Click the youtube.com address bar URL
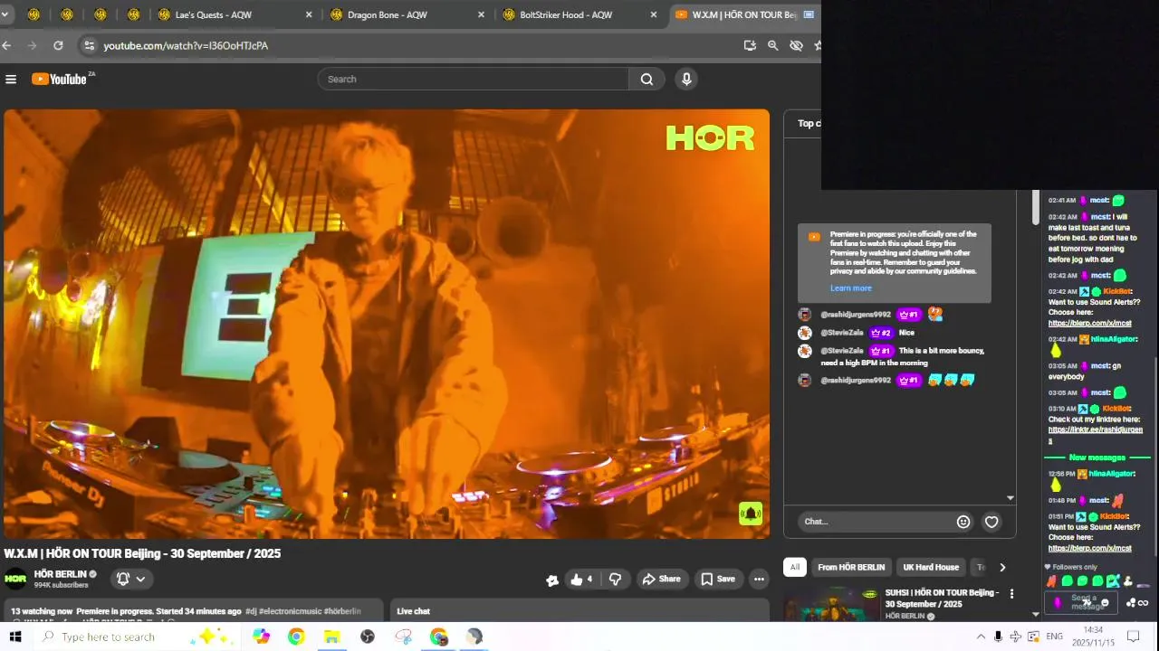Viewport: 1159px width, 651px height. pyautogui.click(x=186, y=45)
